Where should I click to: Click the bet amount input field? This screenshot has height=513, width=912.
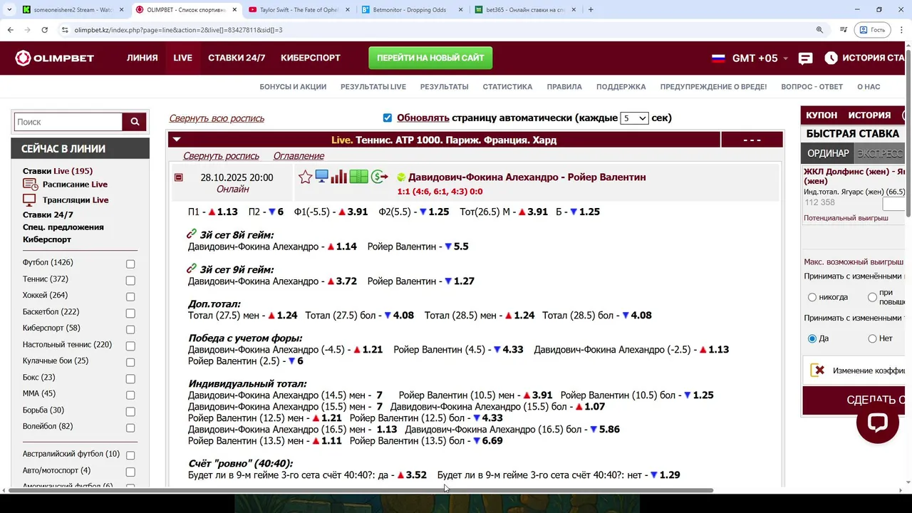click(893, 202)
